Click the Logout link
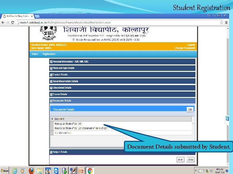This screenshot has width=233, height=174. [x=191, y=45]
